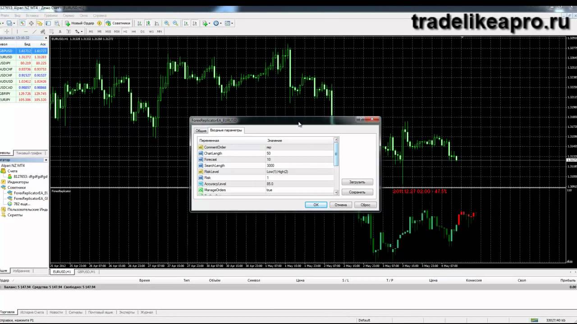This screenshot has width=577, height=324.
Task: Open the Strategy Tester toolbar icon
Action: pos(57,23)
